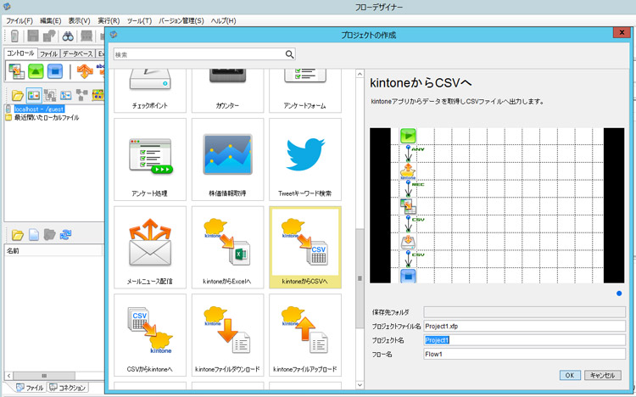Click the magnifier icon in the search box
Screen dimensions: 636x397
[x=289, y=54]
